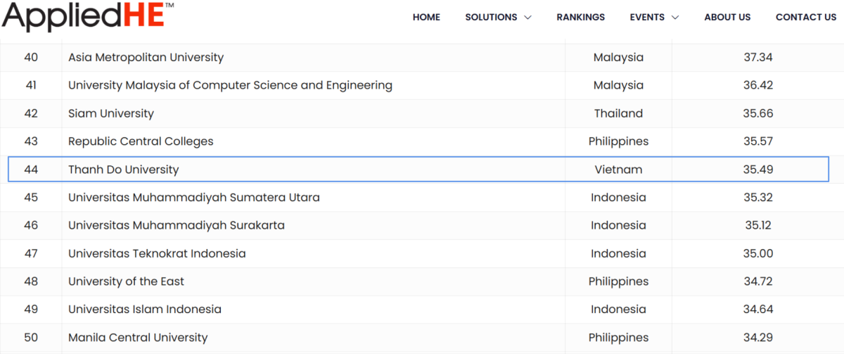Go to the RANKINGS page
Image resolution: width=844 pixels, height=354 pixels.
click(580, 17)
